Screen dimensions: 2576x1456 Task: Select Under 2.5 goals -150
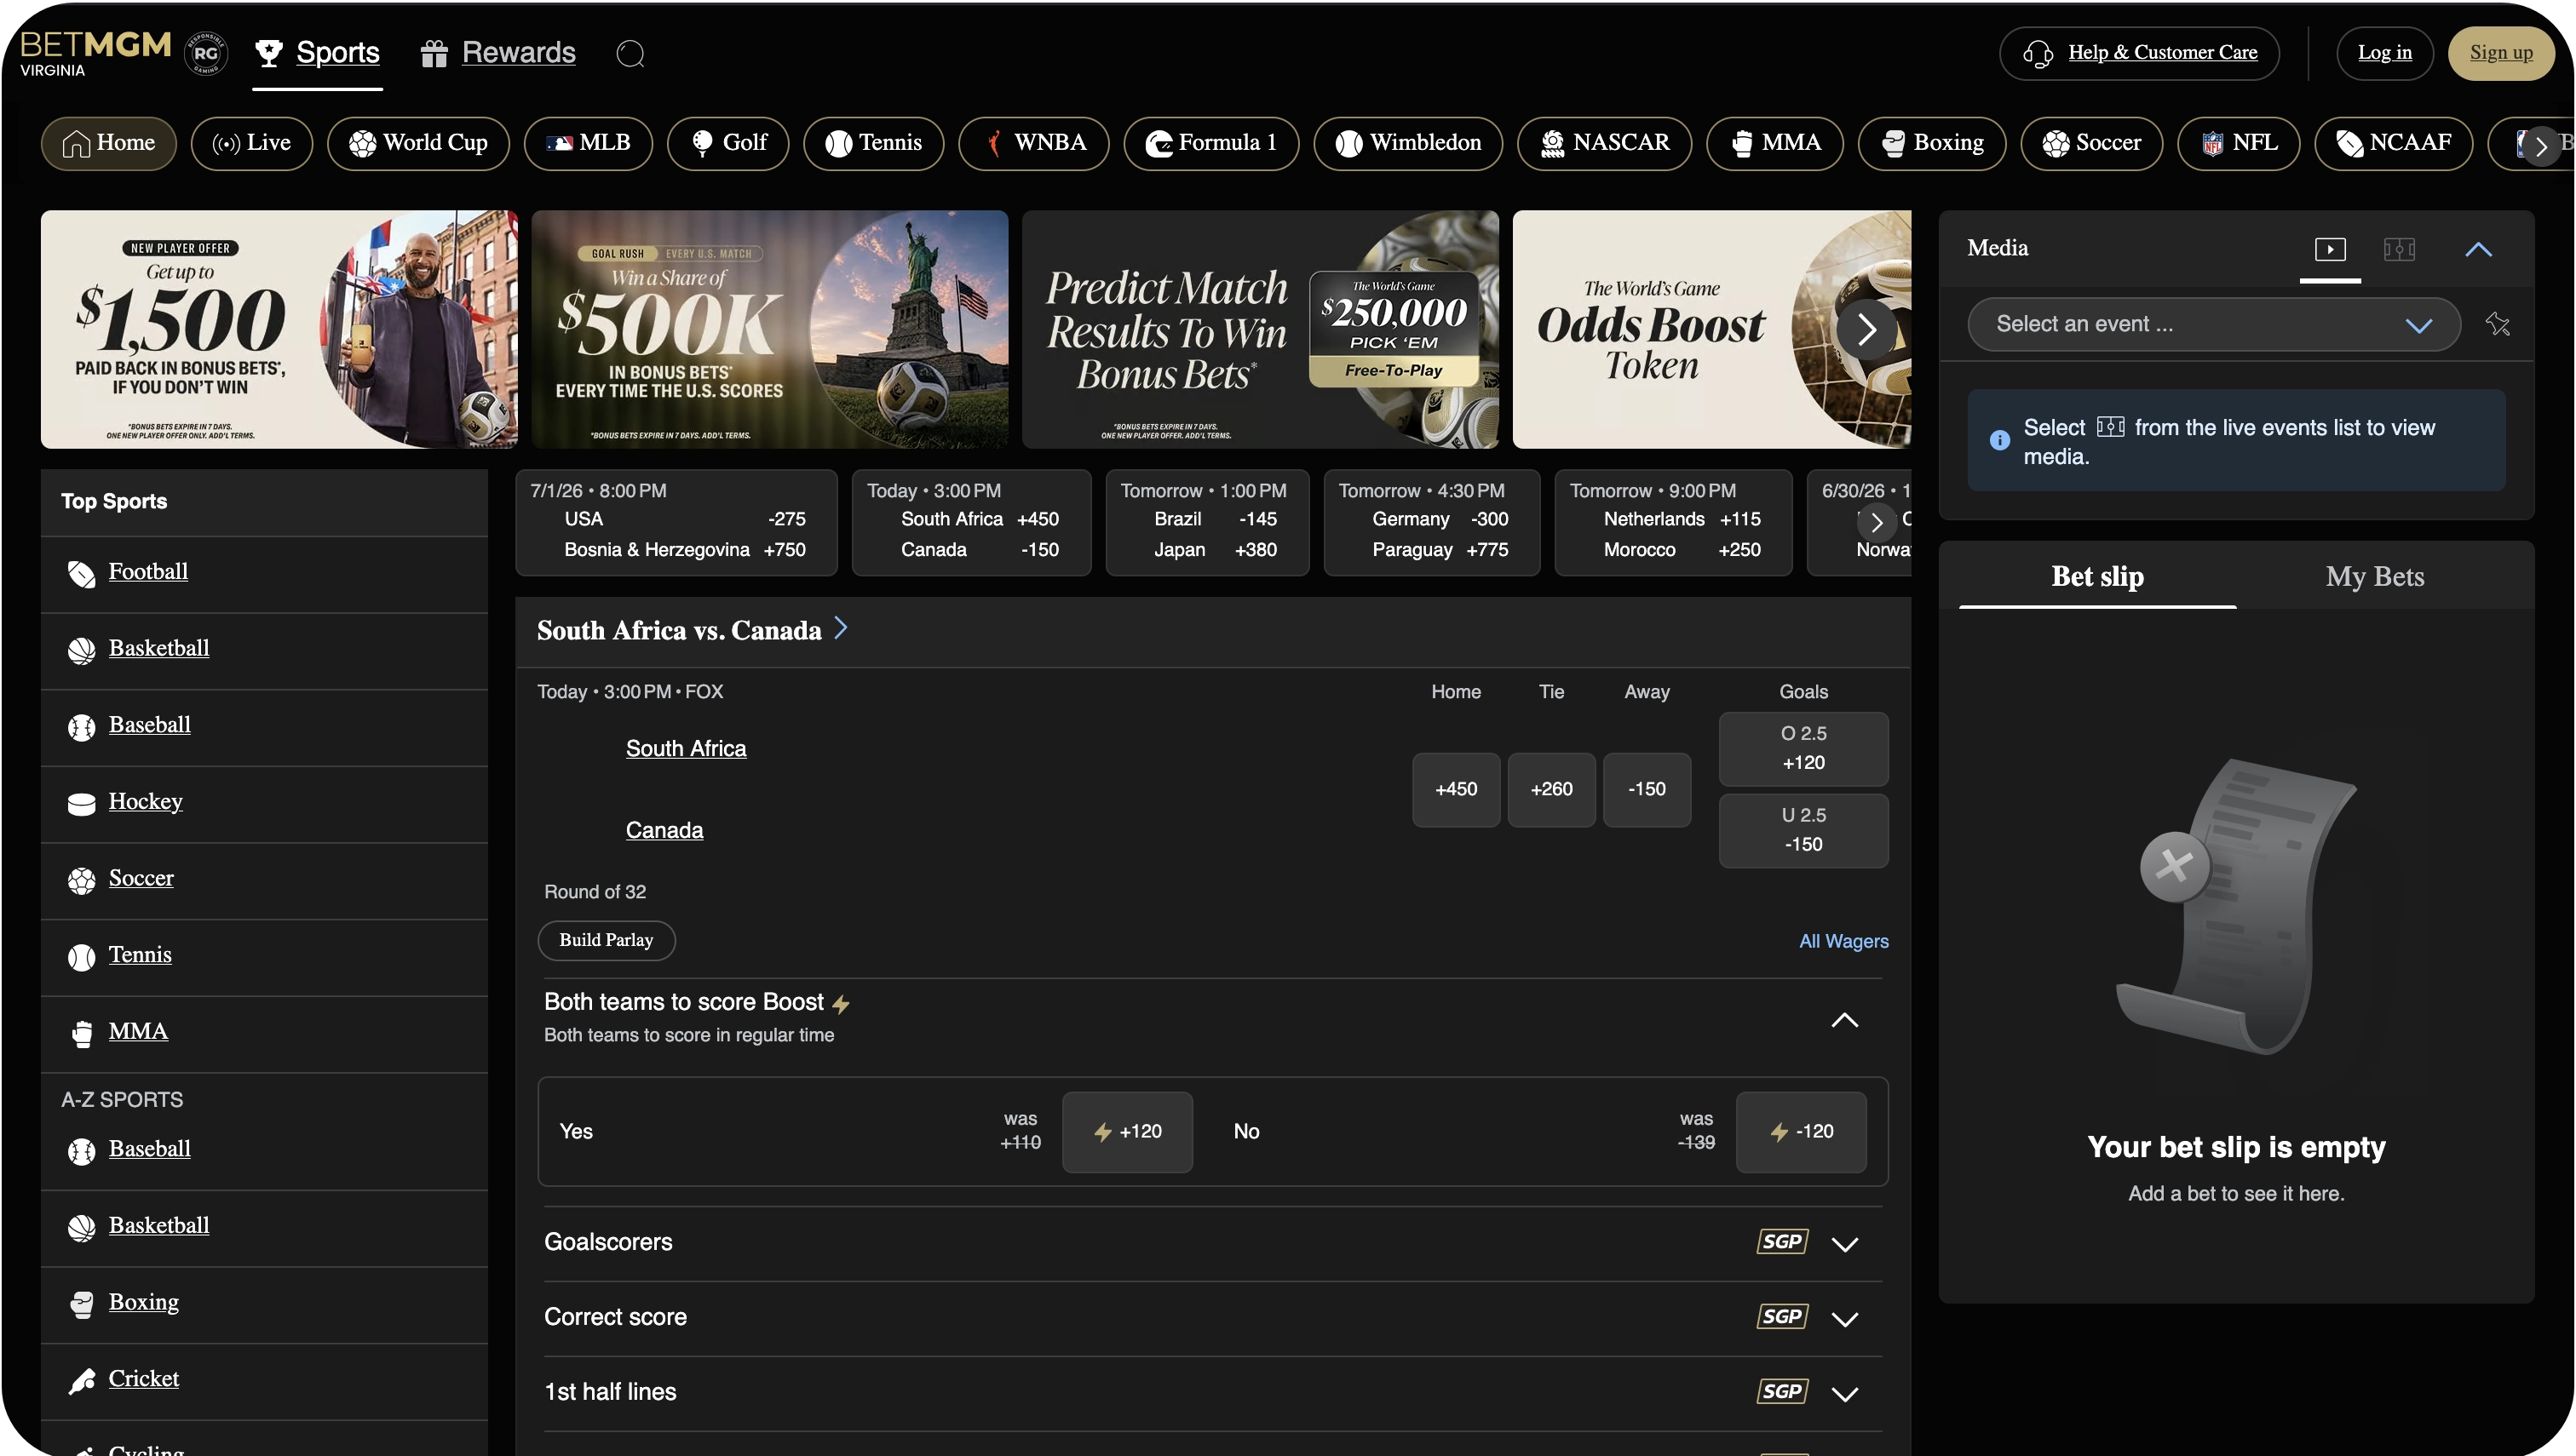click(x=1803, y=831)
